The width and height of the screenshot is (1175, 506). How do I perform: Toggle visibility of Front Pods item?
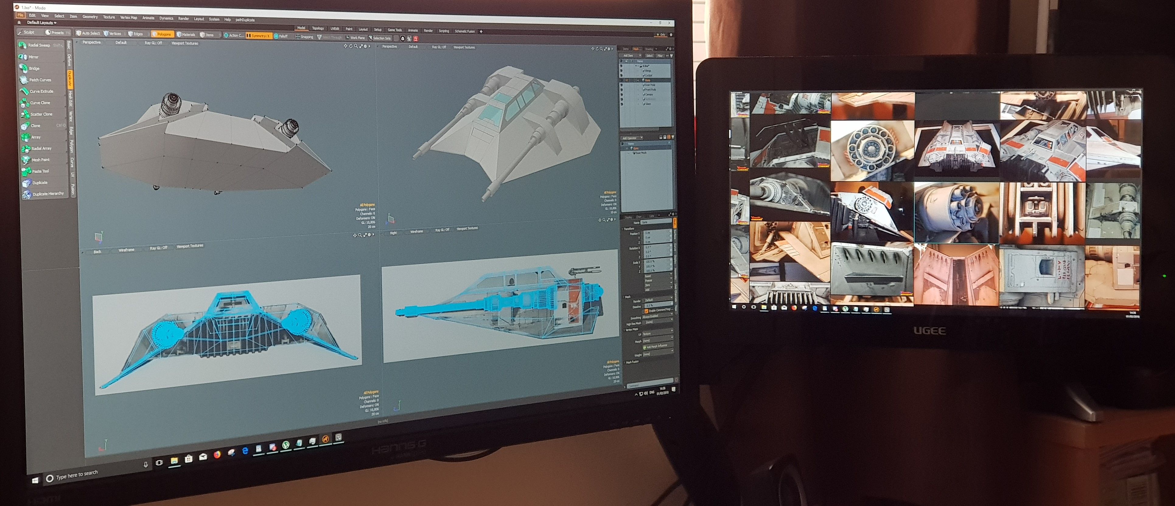tap(622, 90)
